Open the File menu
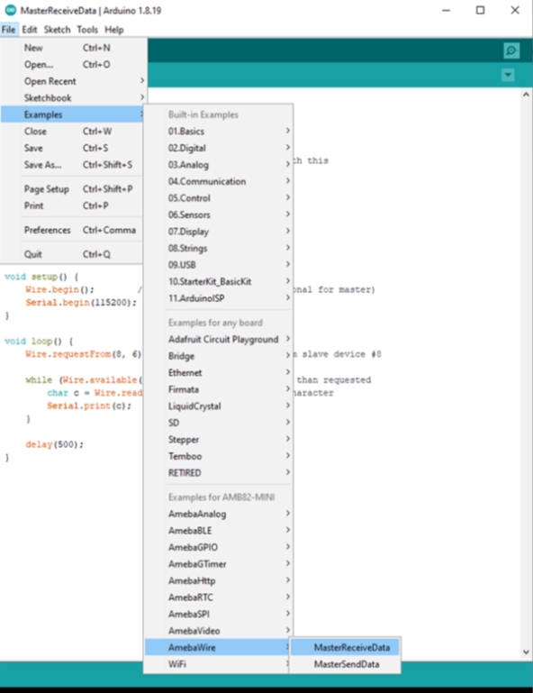 [9, 30]
